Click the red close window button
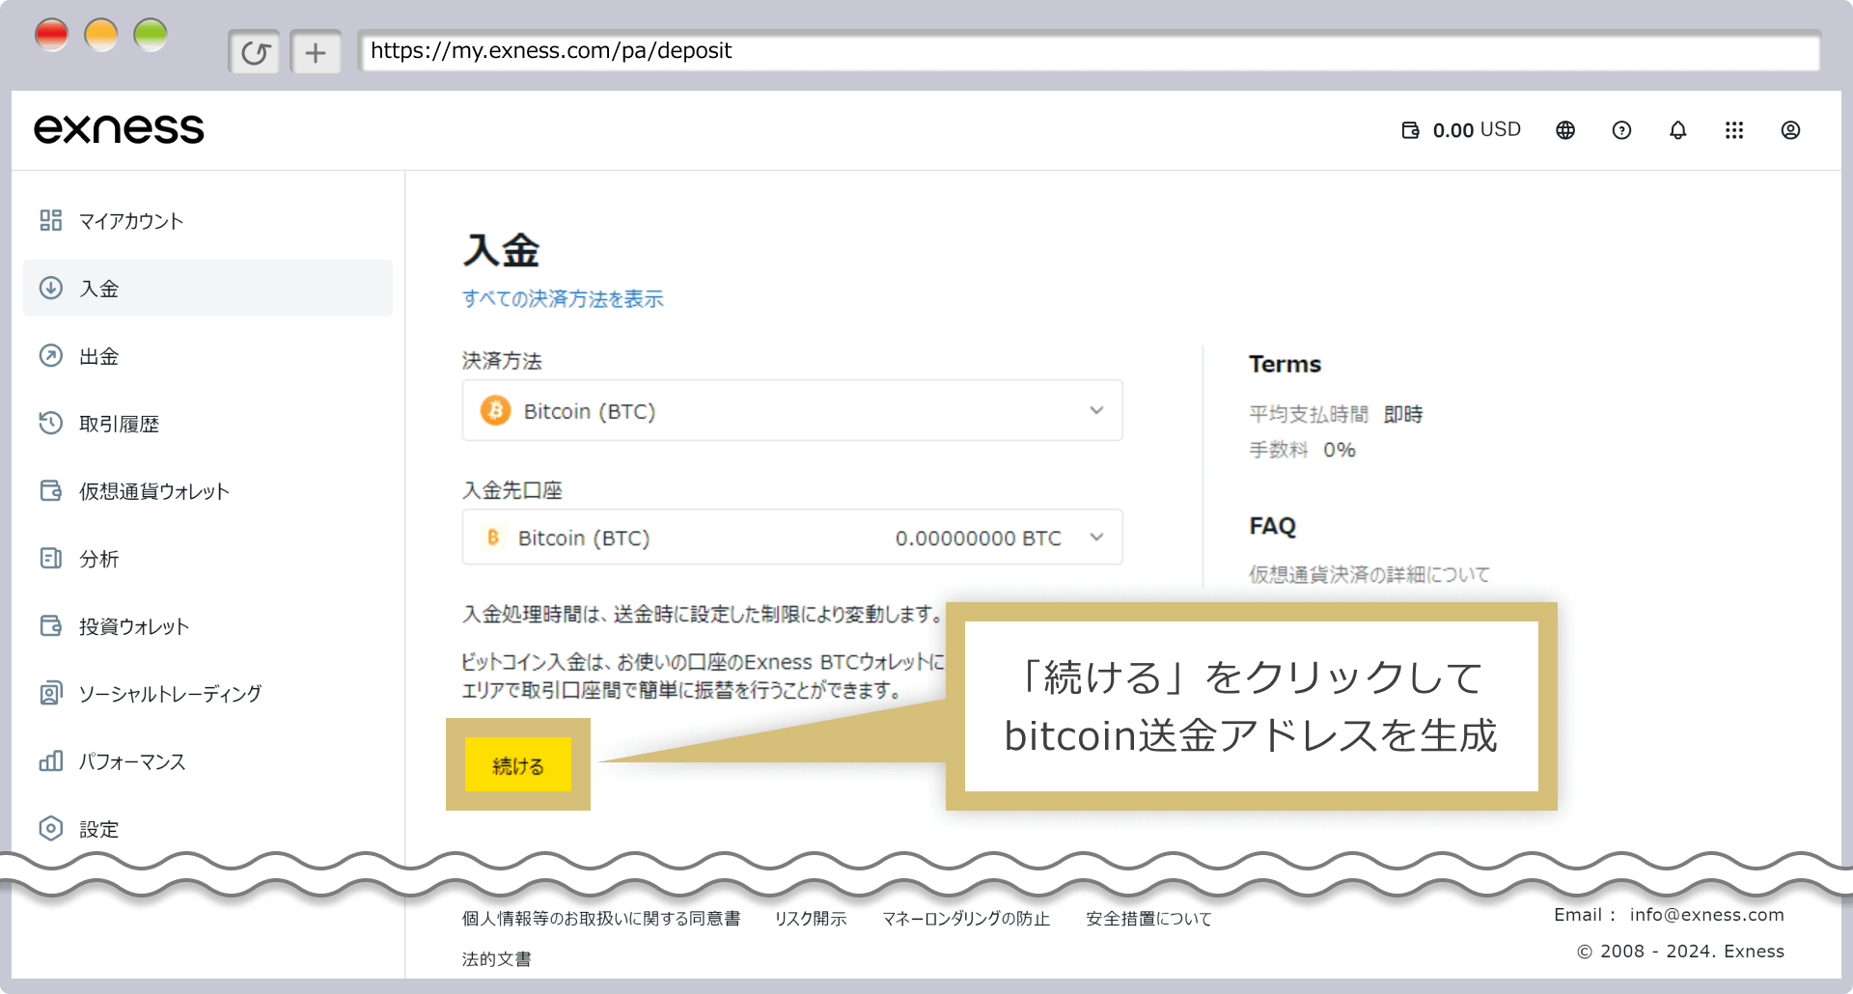This screenshot has height=994, width=1853. coord(51,35)
